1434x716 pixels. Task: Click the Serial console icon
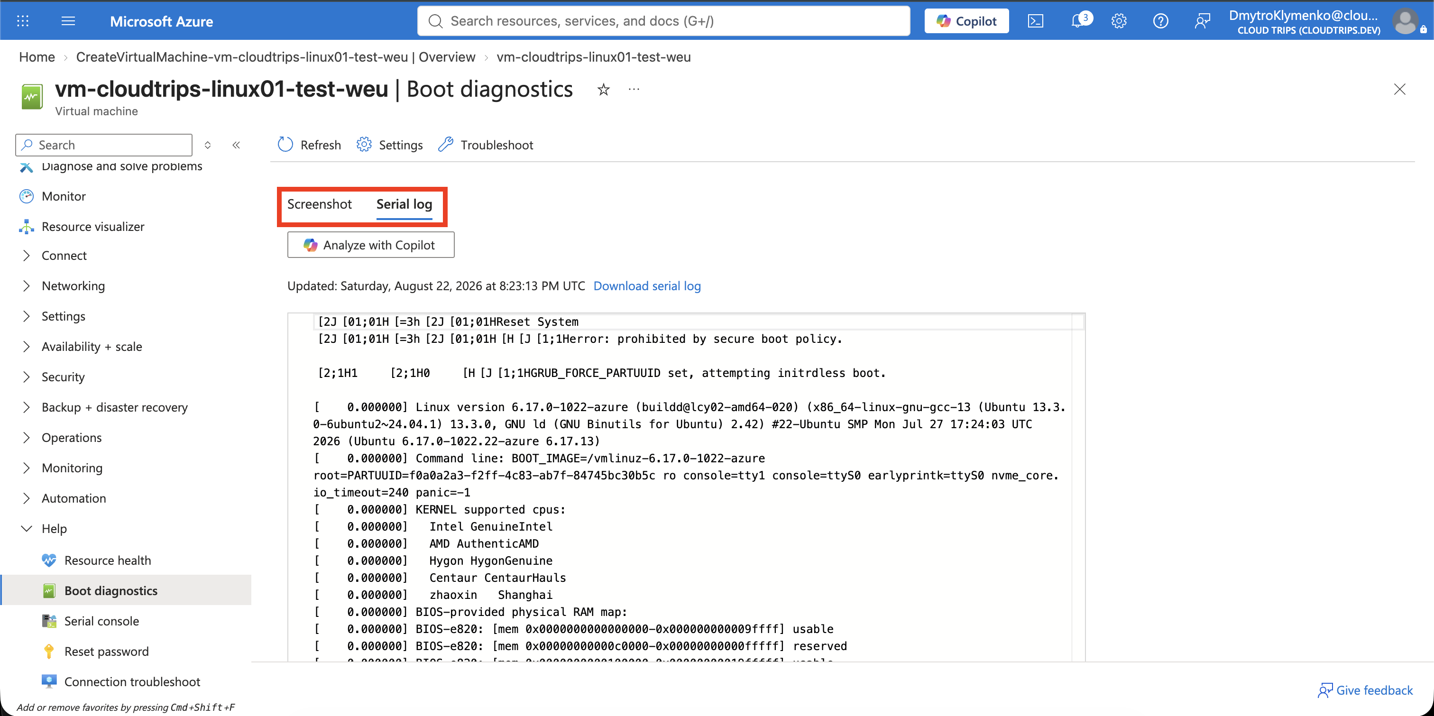49,621
